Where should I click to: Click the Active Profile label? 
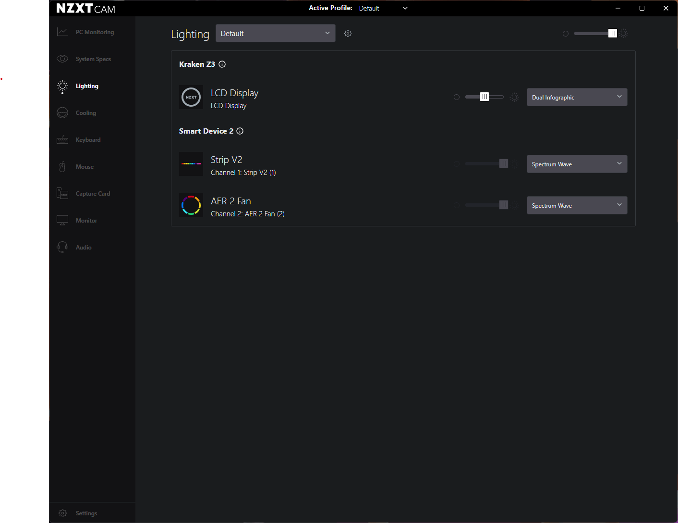(330, 8)
